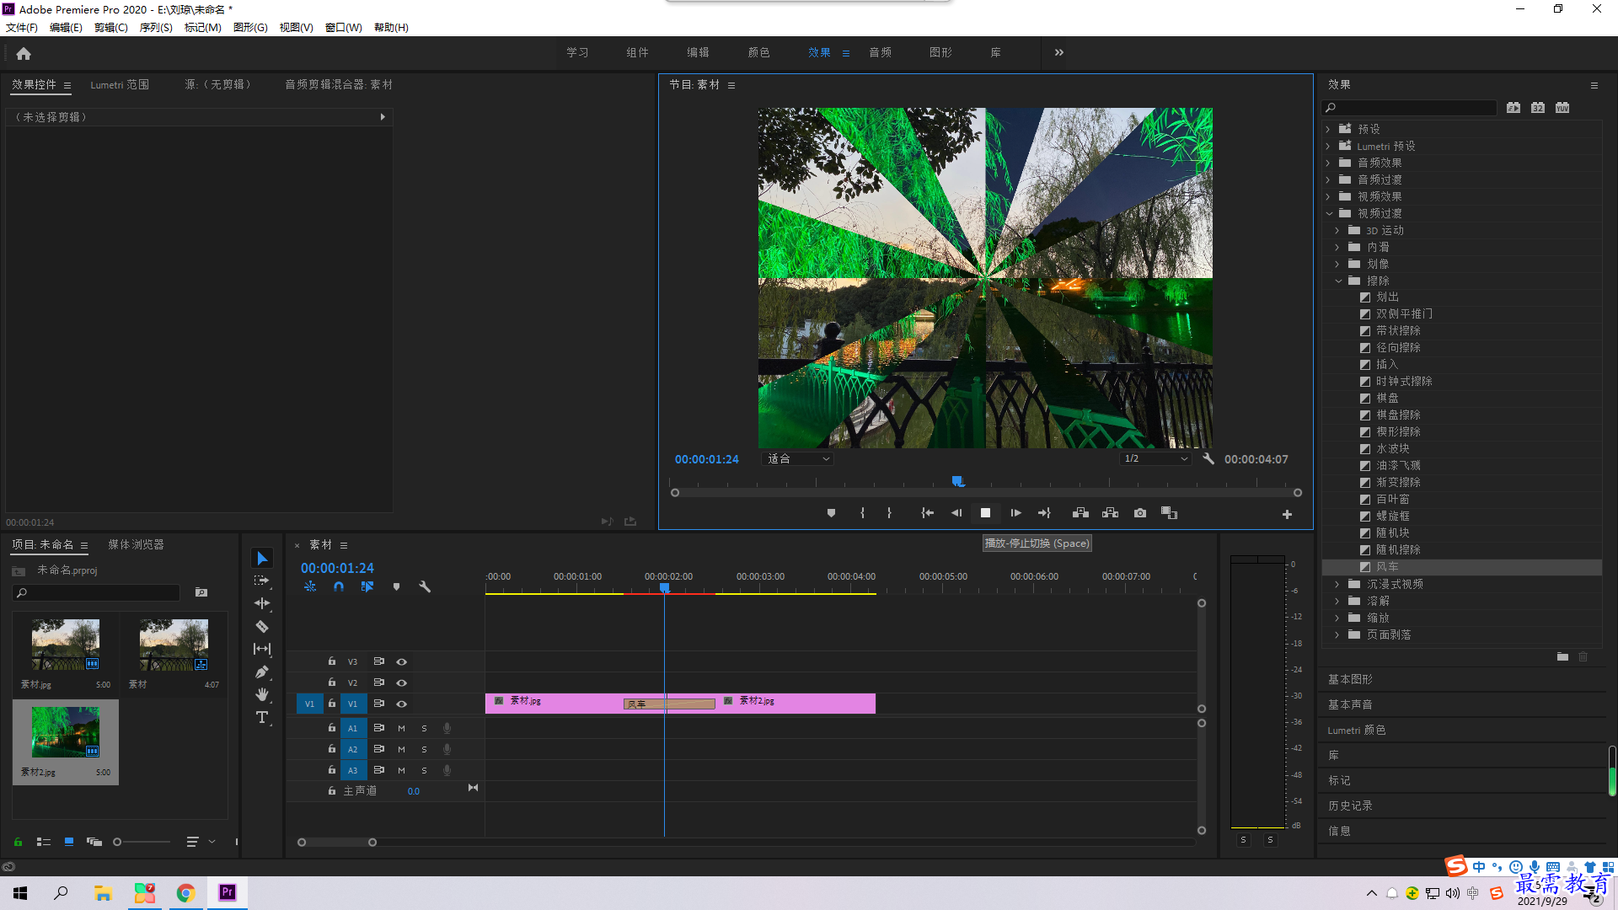The image size is (1618, 910).
Task: Click new custom bin in Effects panel
Action: pyautogui.click(x=1562, y=656)
